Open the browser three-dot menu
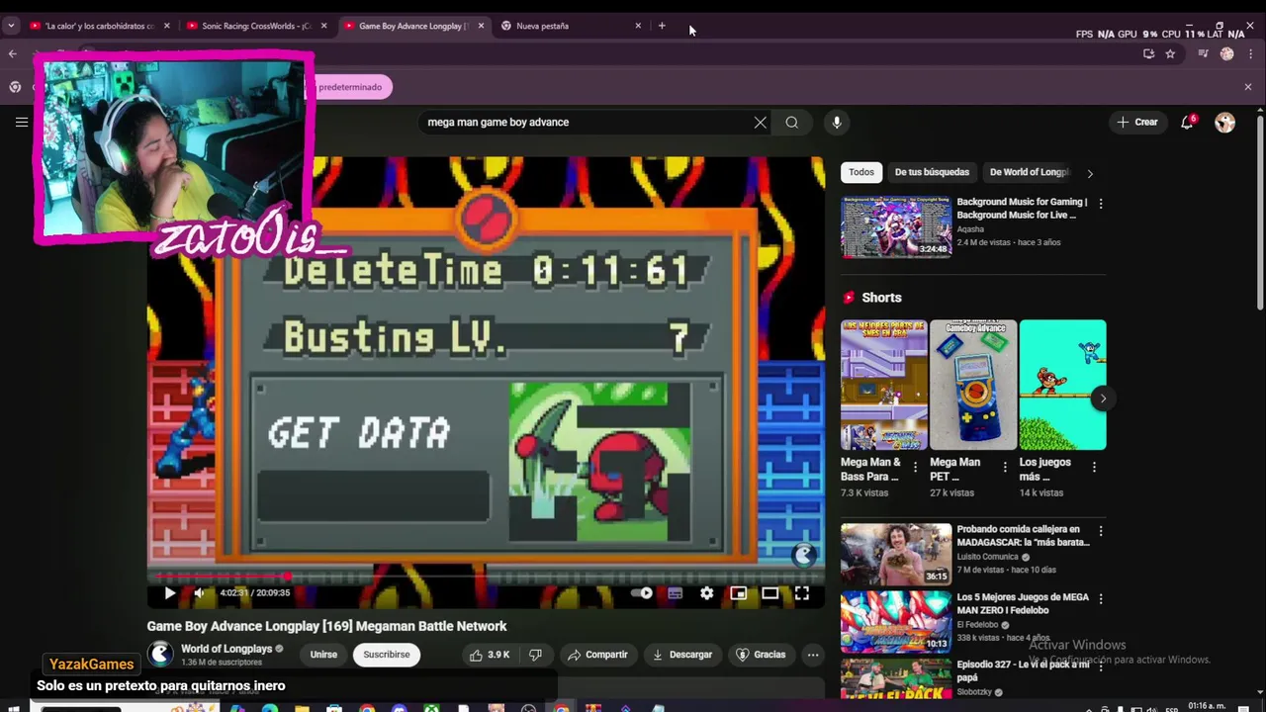This screenshot has height=712, width=1266. [x=1250, y=54]
